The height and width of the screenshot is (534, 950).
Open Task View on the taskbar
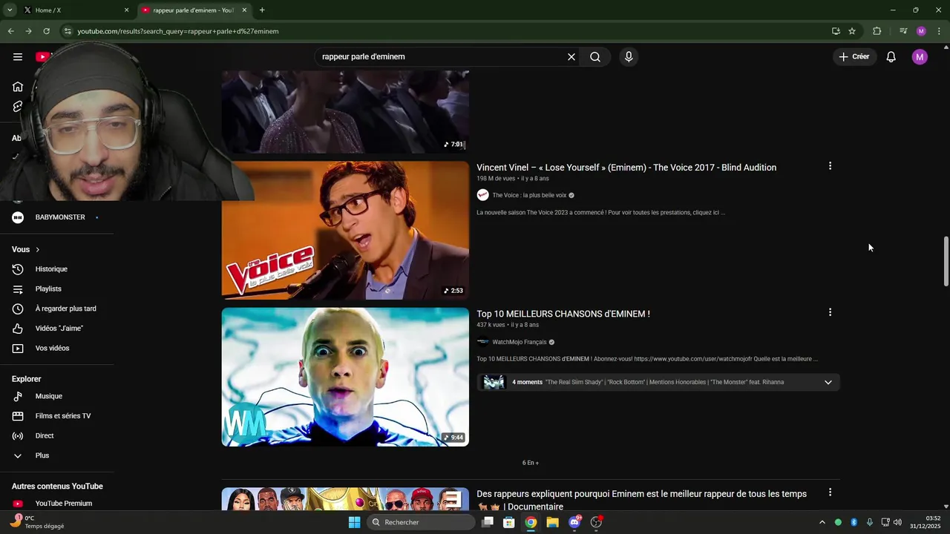pos(488,522)
